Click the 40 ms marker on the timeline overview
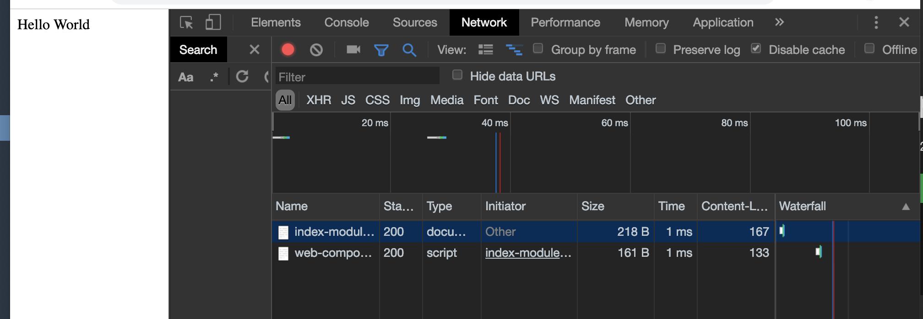 coord(494,123)
